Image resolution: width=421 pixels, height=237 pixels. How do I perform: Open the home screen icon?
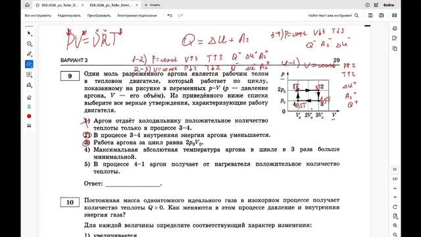(27, 5)
